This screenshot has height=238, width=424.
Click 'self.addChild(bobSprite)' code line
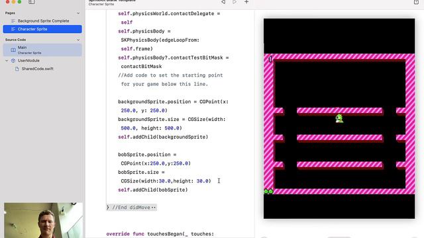click(153, 190)
